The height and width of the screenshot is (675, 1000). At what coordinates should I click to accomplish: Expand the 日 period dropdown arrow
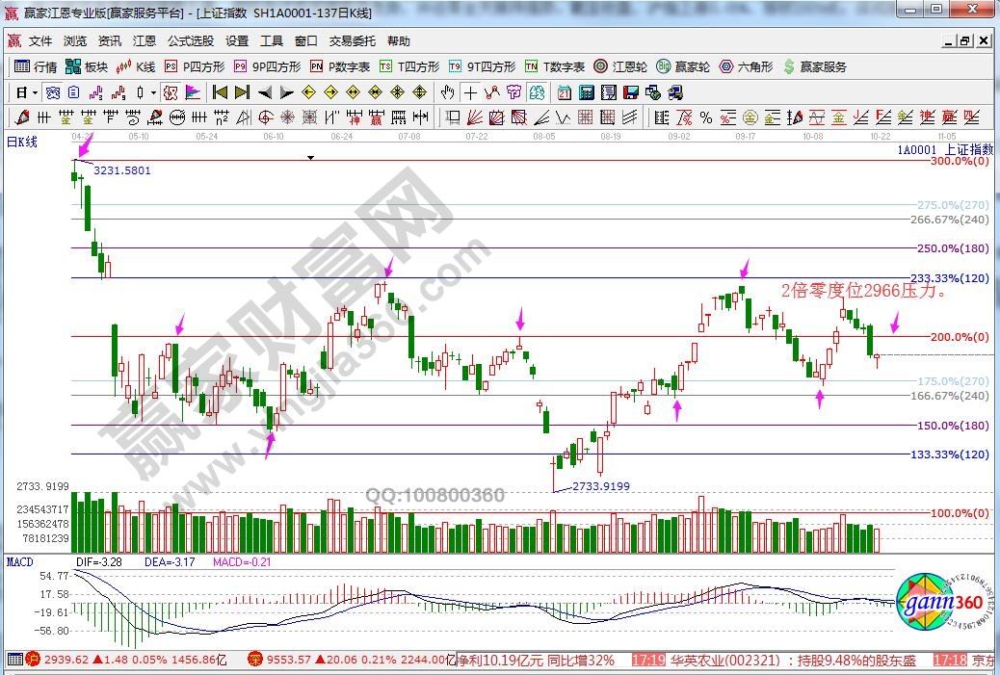tap(35, 93)
